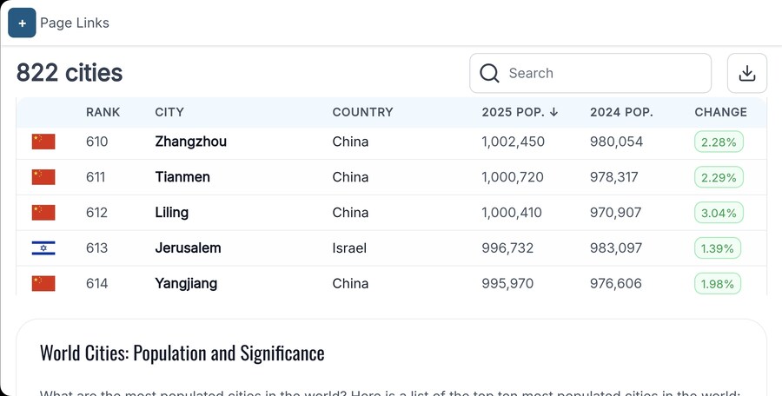Click the magnifier icon in search box

tap(489, 73)
